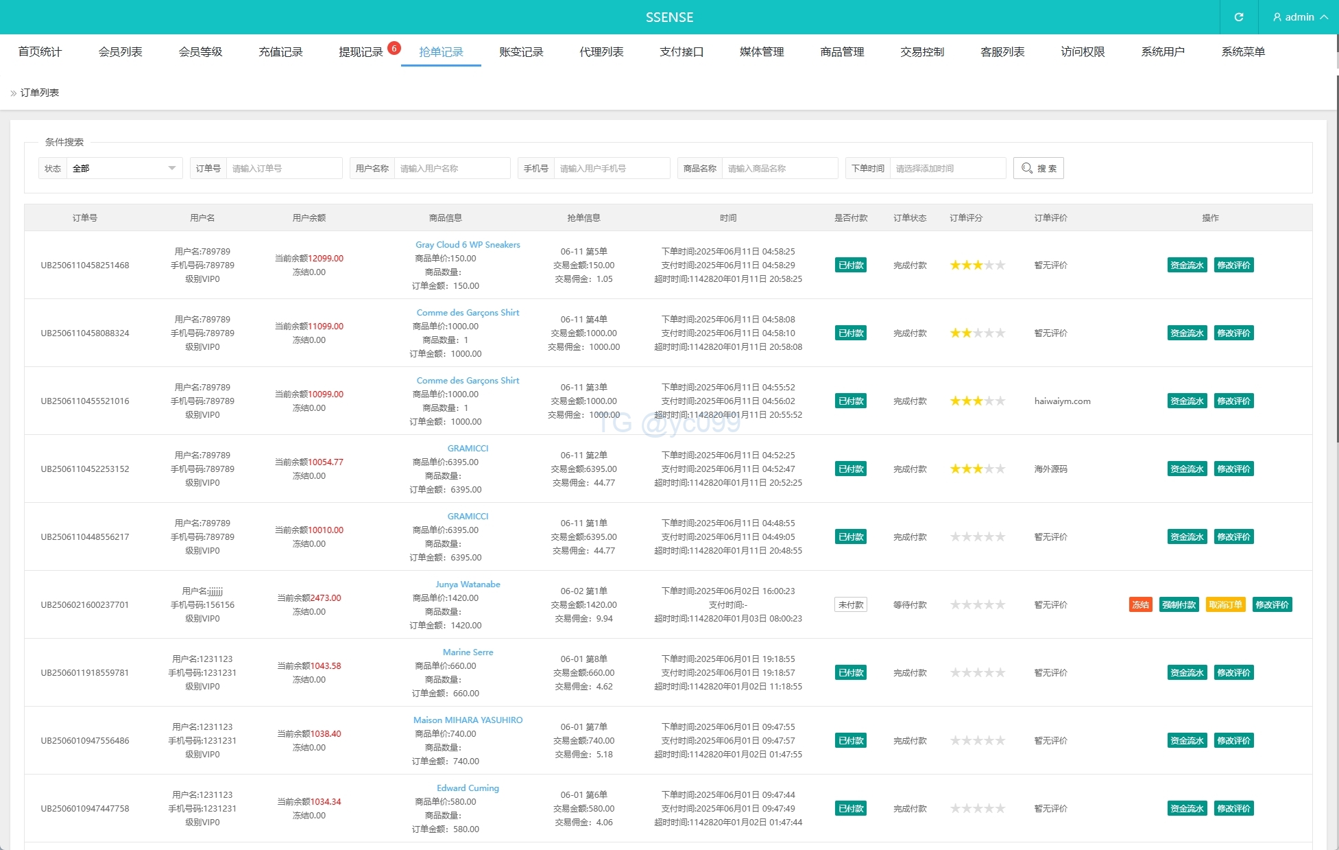Click the red badge on 提现记录
The height and width of the screenshot is (850, 1339).
(394, 48)
